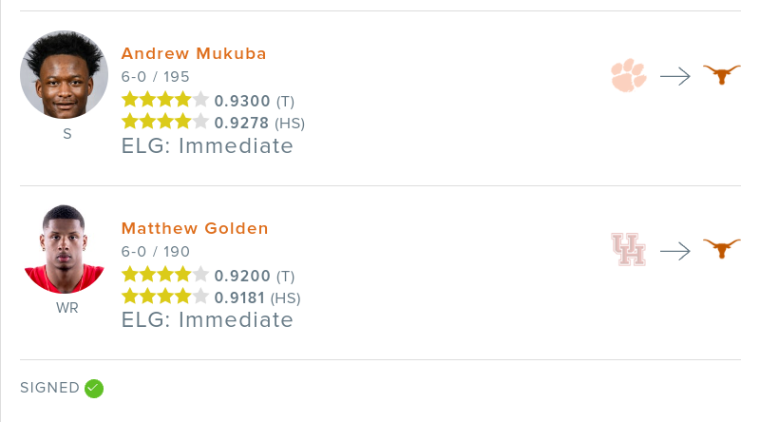The height and width of the screenshot is (422, 760).
Task: Click the green Signed checkmark icon
Action: click(x=93, y=388)
